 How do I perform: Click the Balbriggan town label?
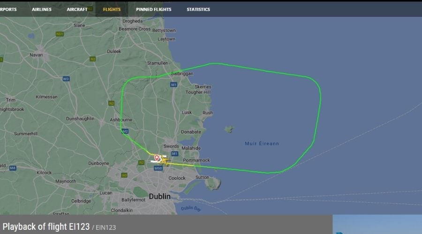(182, 73)
